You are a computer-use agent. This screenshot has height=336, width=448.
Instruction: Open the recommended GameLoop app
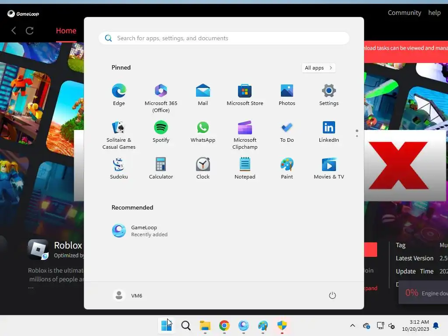(140, 231)
